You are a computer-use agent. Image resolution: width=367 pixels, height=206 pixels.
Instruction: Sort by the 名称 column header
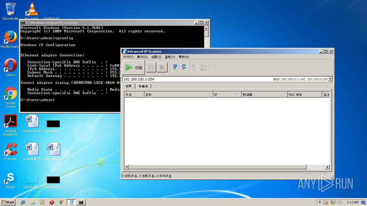coord(179,94)
